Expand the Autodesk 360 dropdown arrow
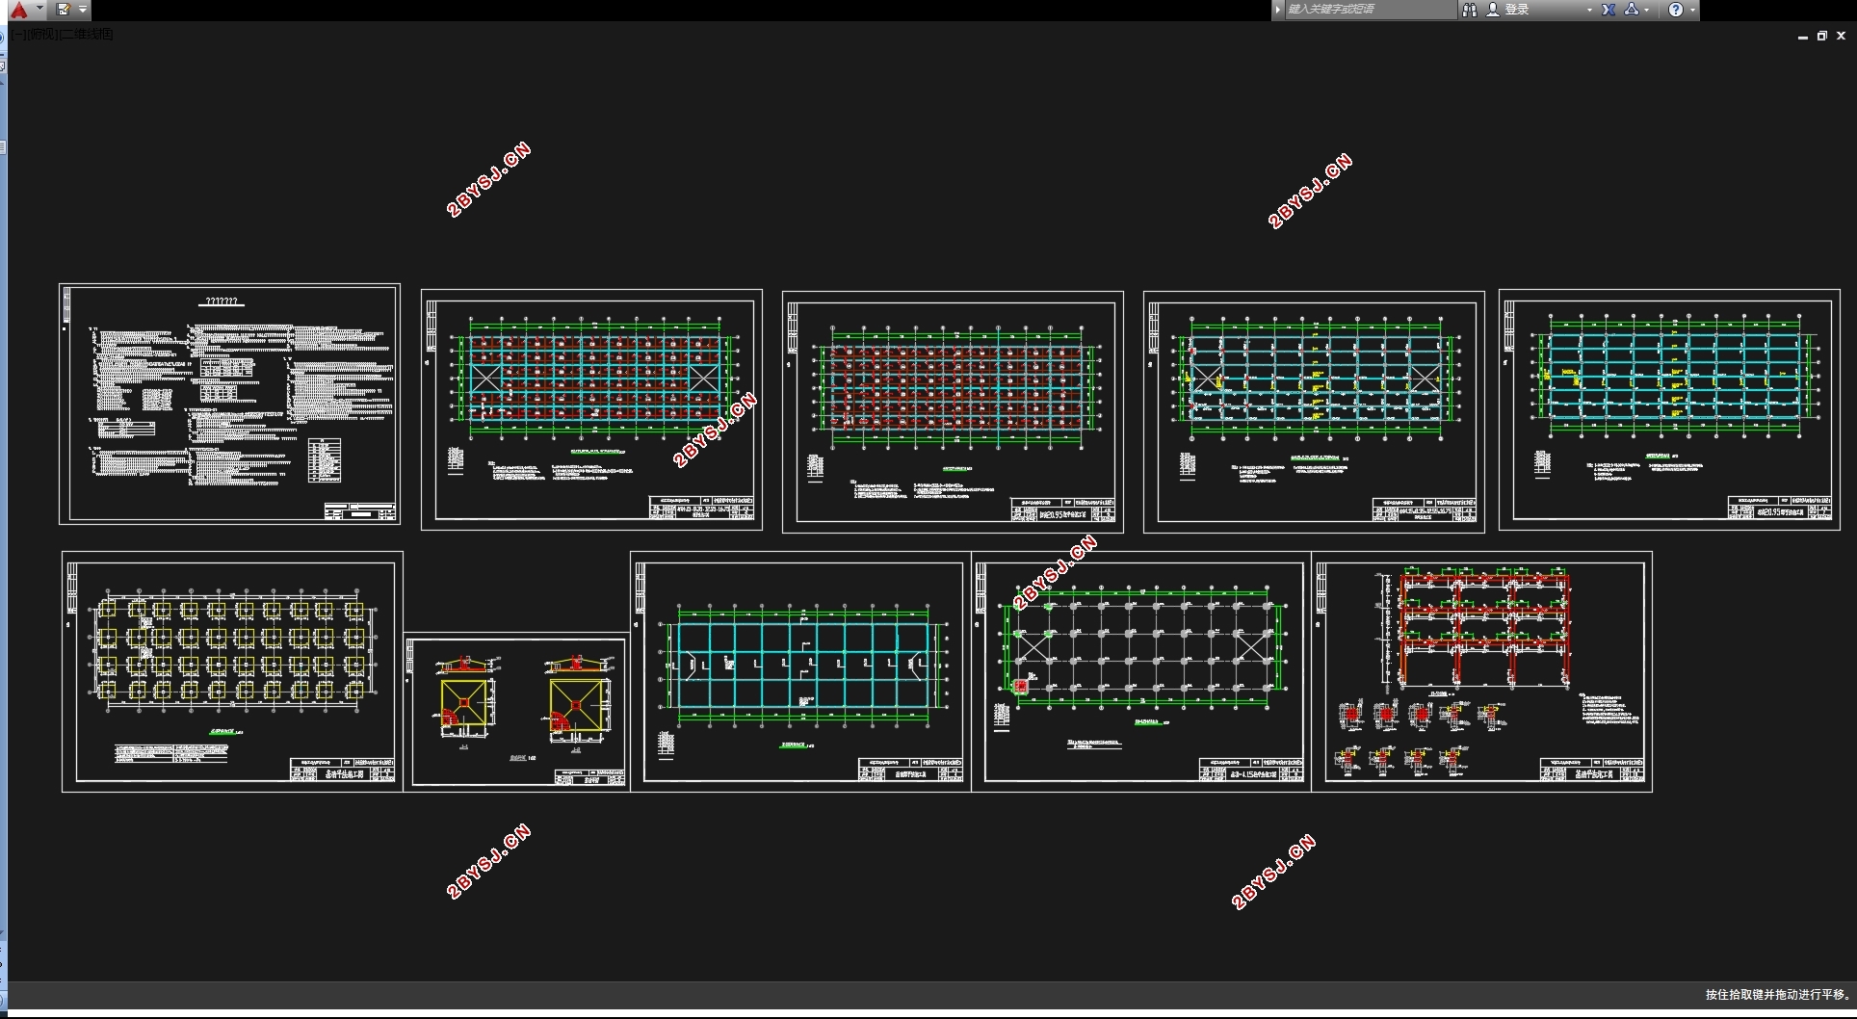 click(1647, 11)
